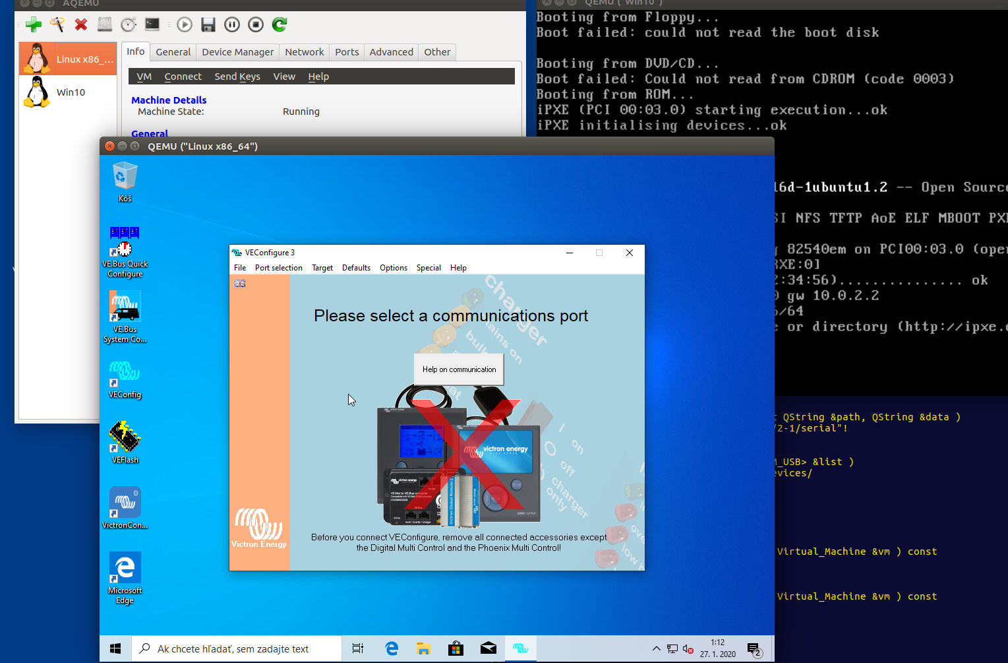
Task: Stop the virtual machine
Action: [x=256, y=25]
